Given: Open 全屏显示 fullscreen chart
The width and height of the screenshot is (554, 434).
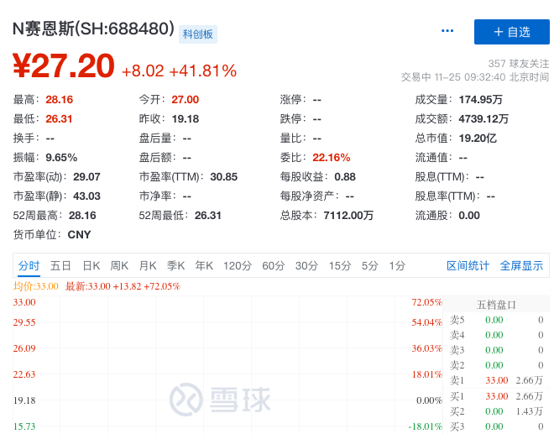Looking at the screenshot, I should pyautogui.click(x=521, y=265).
